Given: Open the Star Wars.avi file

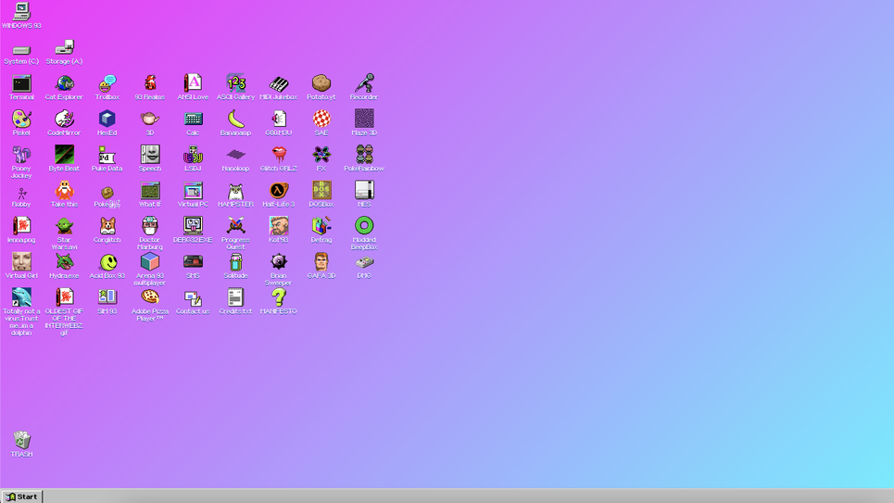Looking at the screenshot, I should [64, 227].
